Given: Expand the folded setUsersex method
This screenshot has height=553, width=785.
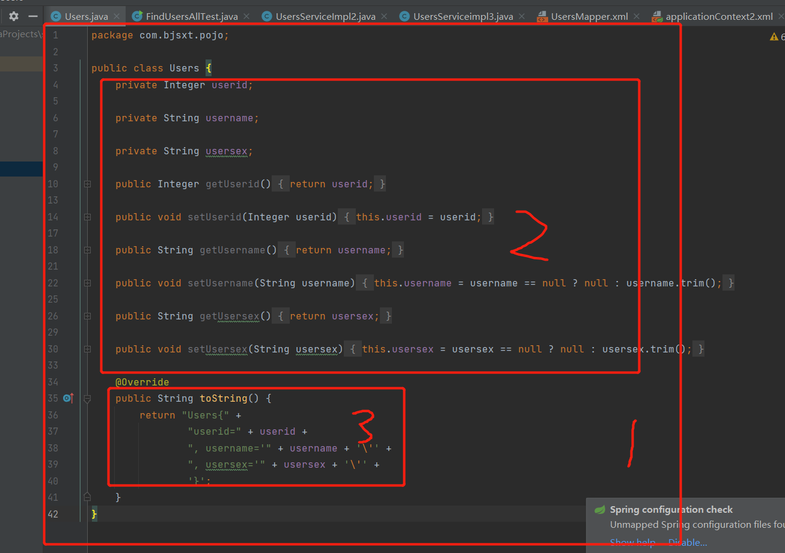Looking at the screenshot, I should click(x=87, y=349).
